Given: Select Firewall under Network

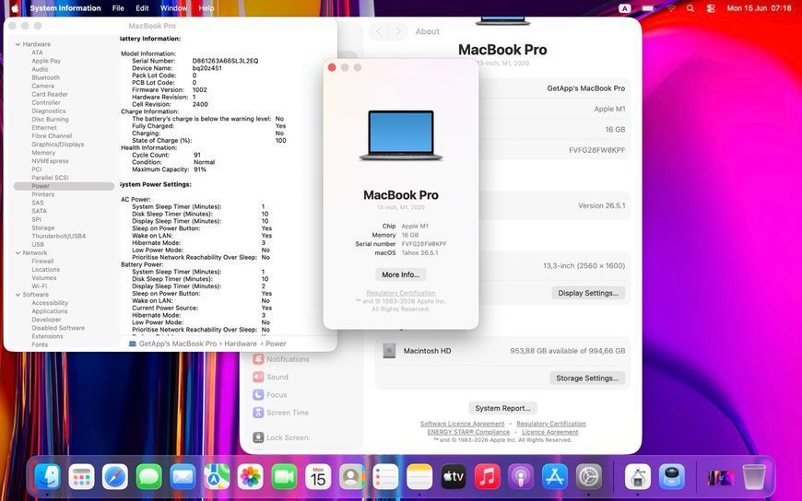Looking at the screenshot, I should (42, 262).
